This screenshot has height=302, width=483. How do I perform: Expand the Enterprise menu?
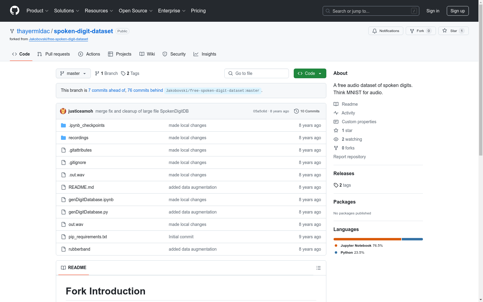pos(172,11)
